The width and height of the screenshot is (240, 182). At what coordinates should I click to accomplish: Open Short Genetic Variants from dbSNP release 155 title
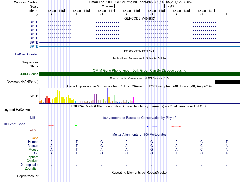(x=139, y=78)
